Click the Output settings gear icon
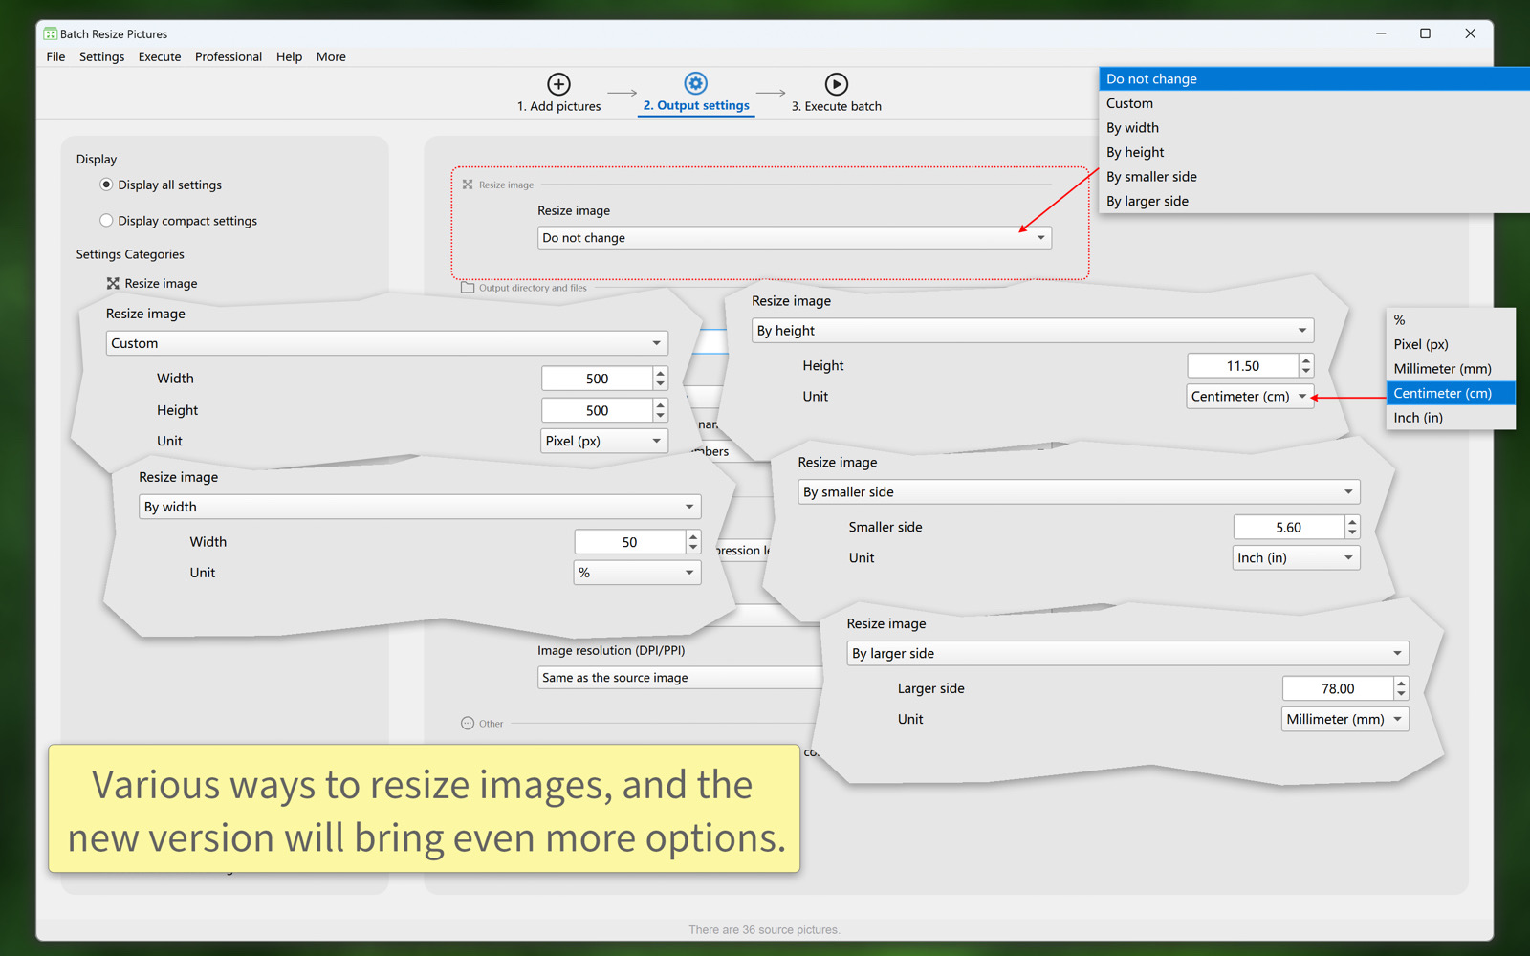The image size is (1530, 956). (696, 83)
